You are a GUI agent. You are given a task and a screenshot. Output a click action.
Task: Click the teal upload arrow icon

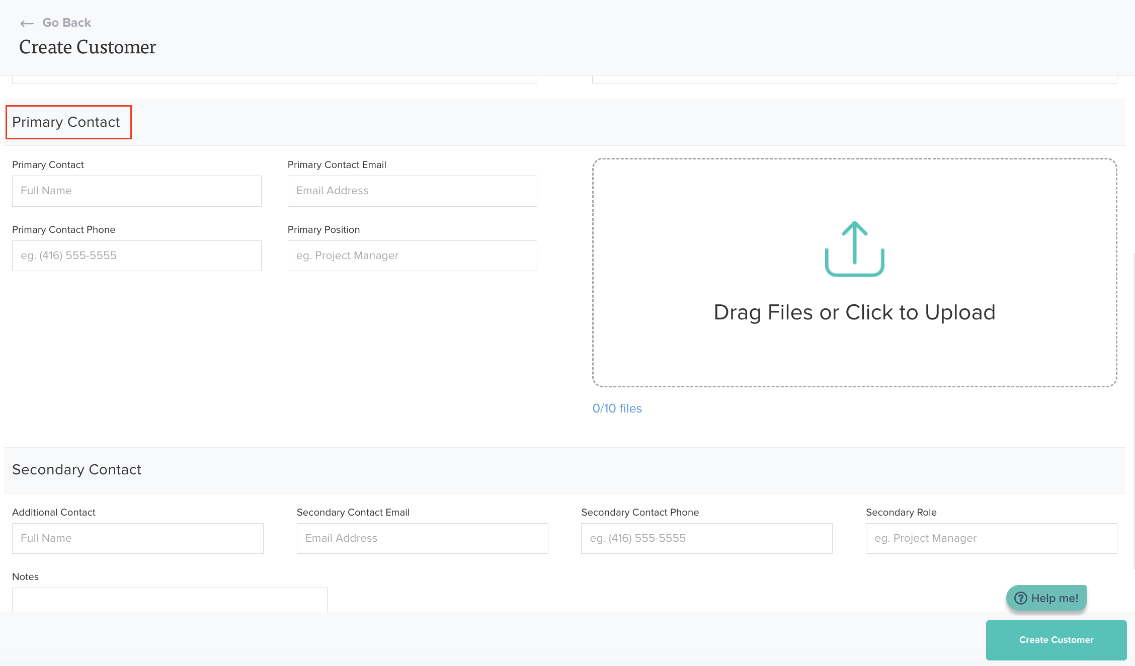854,248
